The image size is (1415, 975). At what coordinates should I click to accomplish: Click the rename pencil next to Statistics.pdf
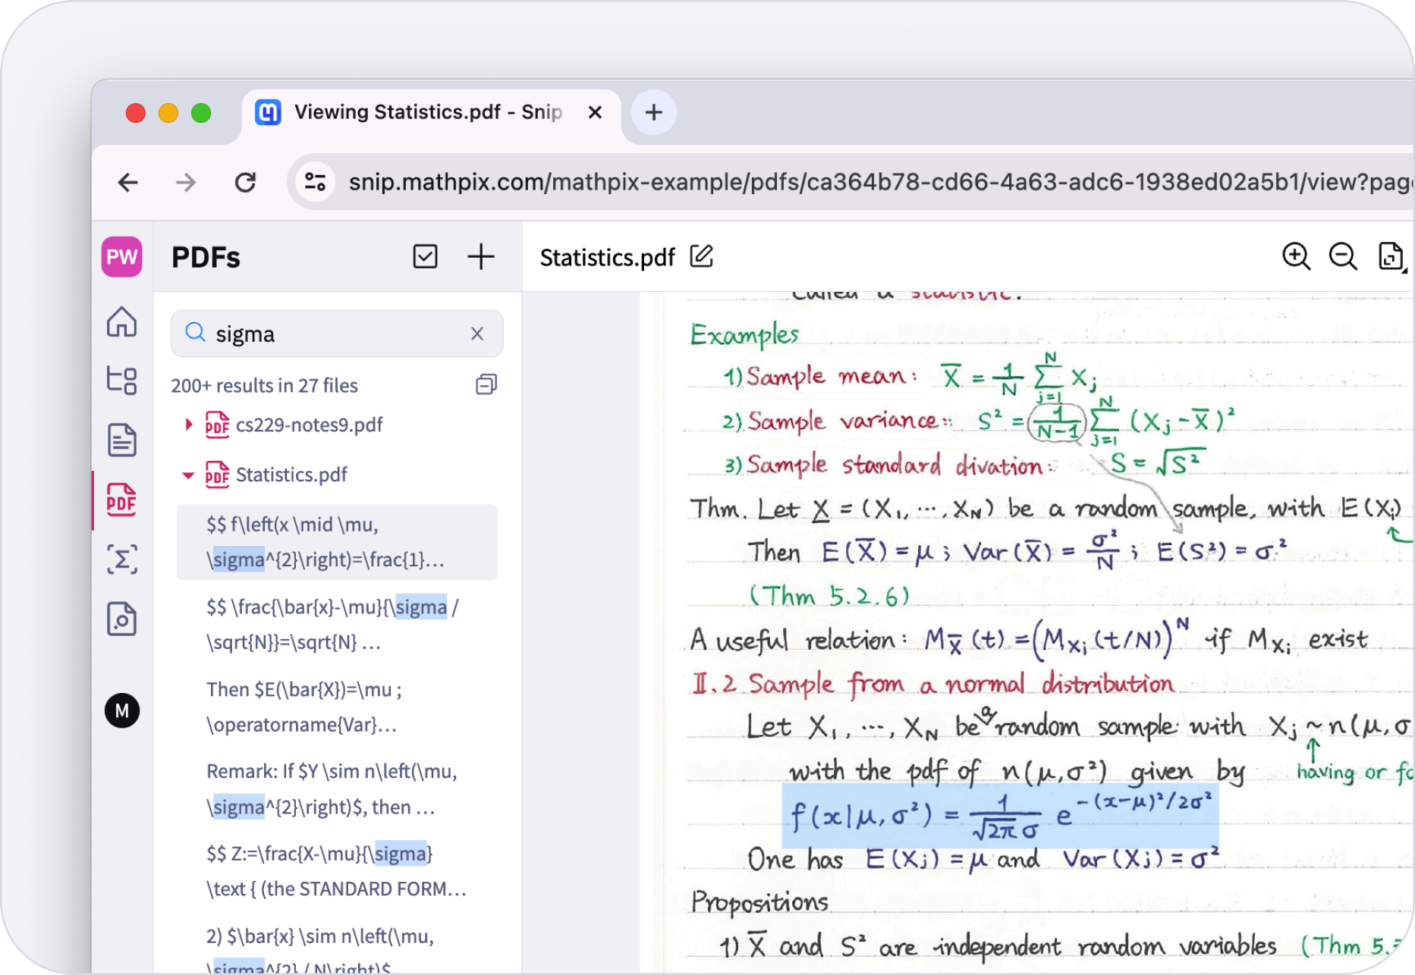(703, 257)
